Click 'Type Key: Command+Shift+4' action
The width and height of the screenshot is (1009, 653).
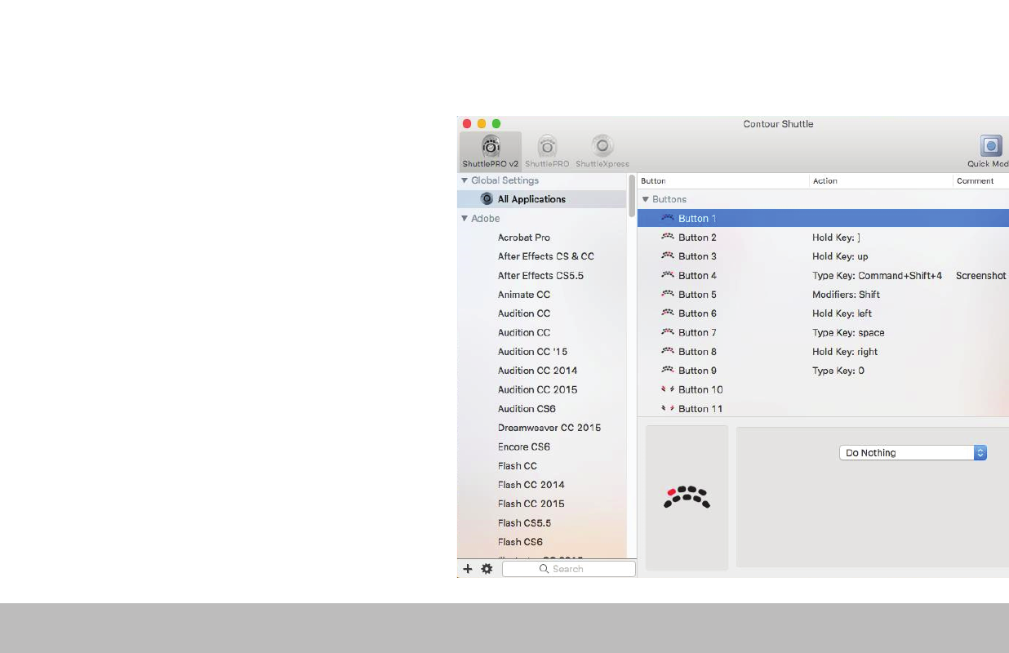pyautogui.click(x=877, y=276)
